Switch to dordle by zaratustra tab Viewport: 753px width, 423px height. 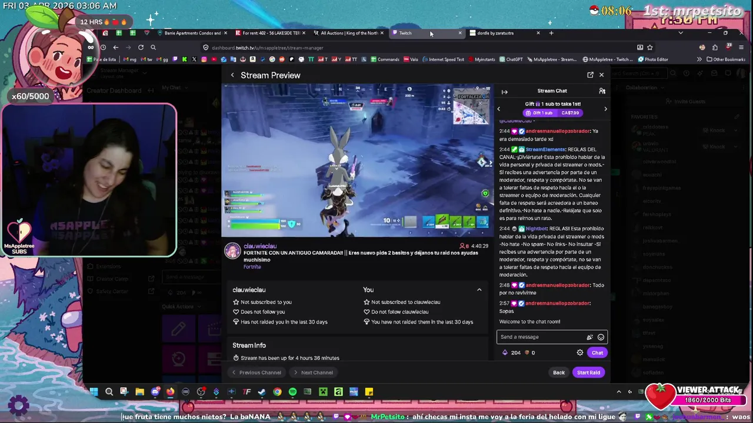tap(505, 33)
